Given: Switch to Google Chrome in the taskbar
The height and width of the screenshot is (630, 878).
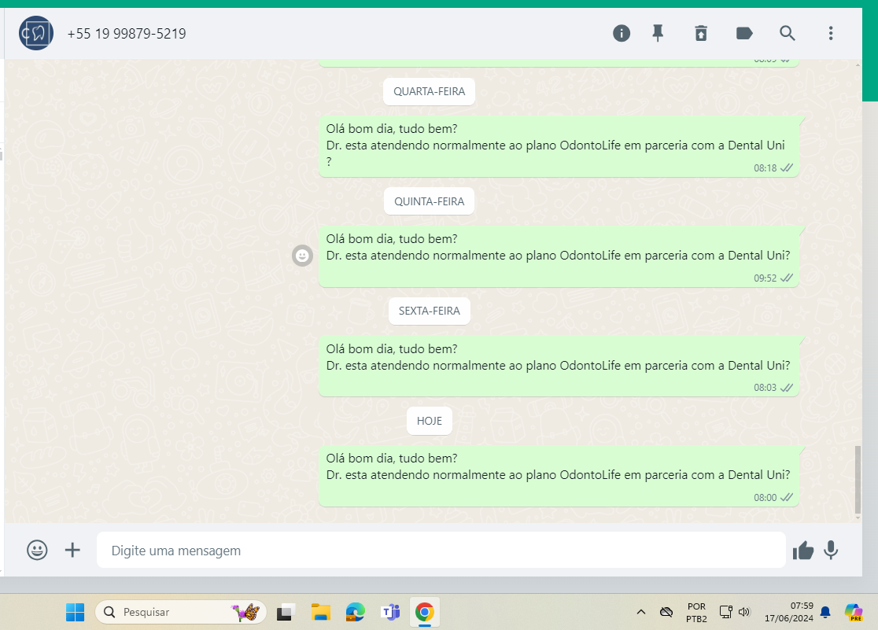Looking at the screenshot, I should pyautogui.click(x=424, y=612).
